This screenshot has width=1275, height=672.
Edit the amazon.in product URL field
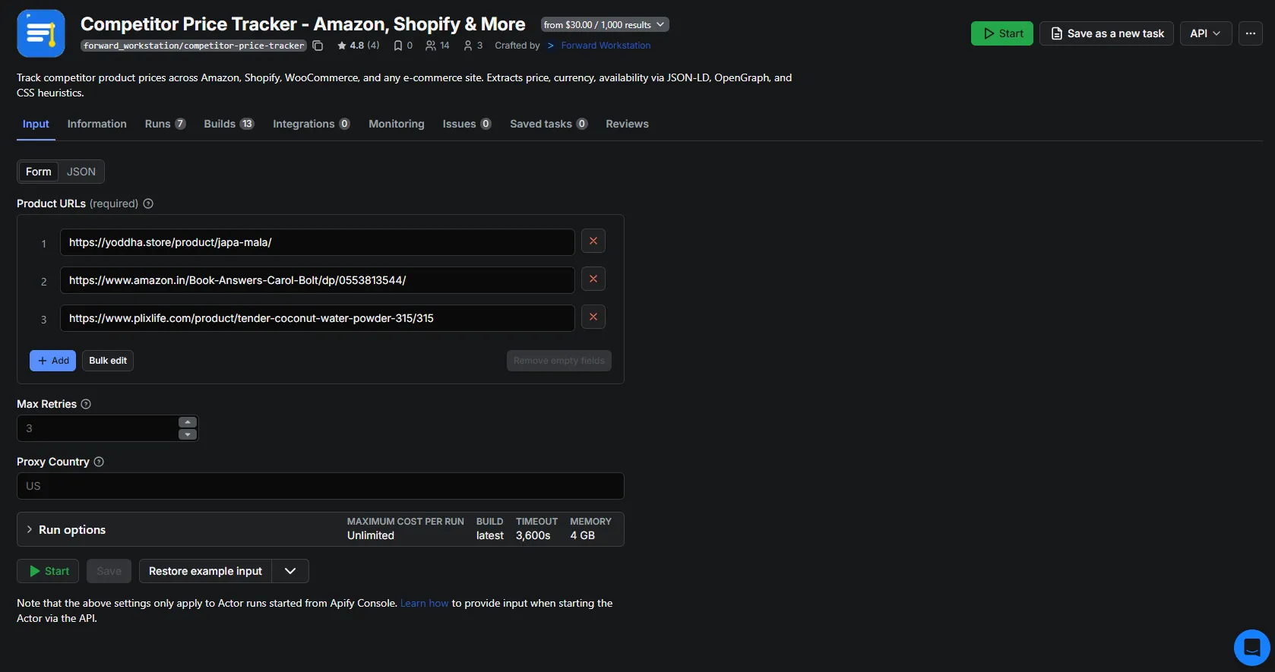[x=317, y=280]
